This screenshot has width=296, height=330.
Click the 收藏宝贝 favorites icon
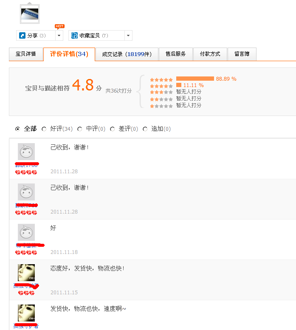click(74, 36)
